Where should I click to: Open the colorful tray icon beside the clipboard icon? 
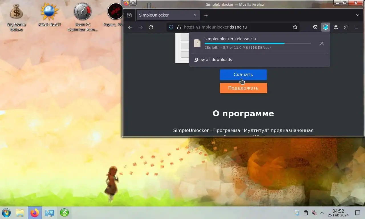pyautogui.click(x=297, y=213)
